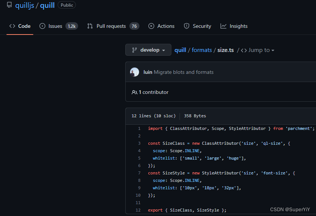
Task: Click the git branch icon in develop button
Action: tap(135, 50)
